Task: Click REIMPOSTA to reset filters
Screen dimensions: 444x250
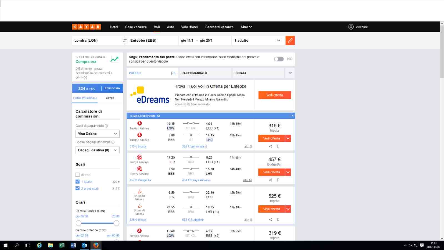Action: 112,88
